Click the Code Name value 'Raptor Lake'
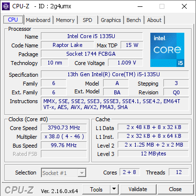This screenshot has width=196, height=196. pyautogui.click(x=68, y=45)
